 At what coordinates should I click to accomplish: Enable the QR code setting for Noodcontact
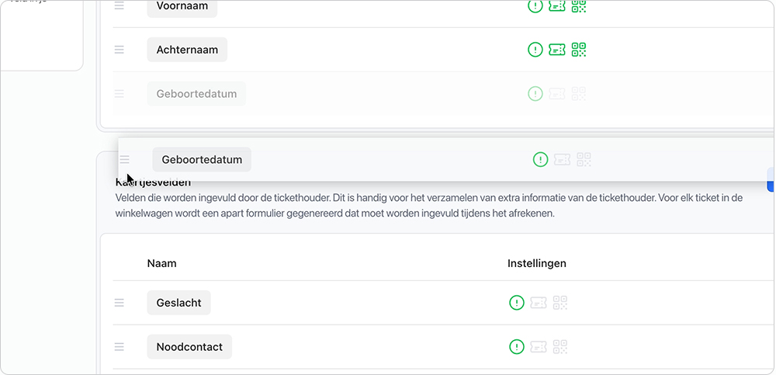click(560, 347)
